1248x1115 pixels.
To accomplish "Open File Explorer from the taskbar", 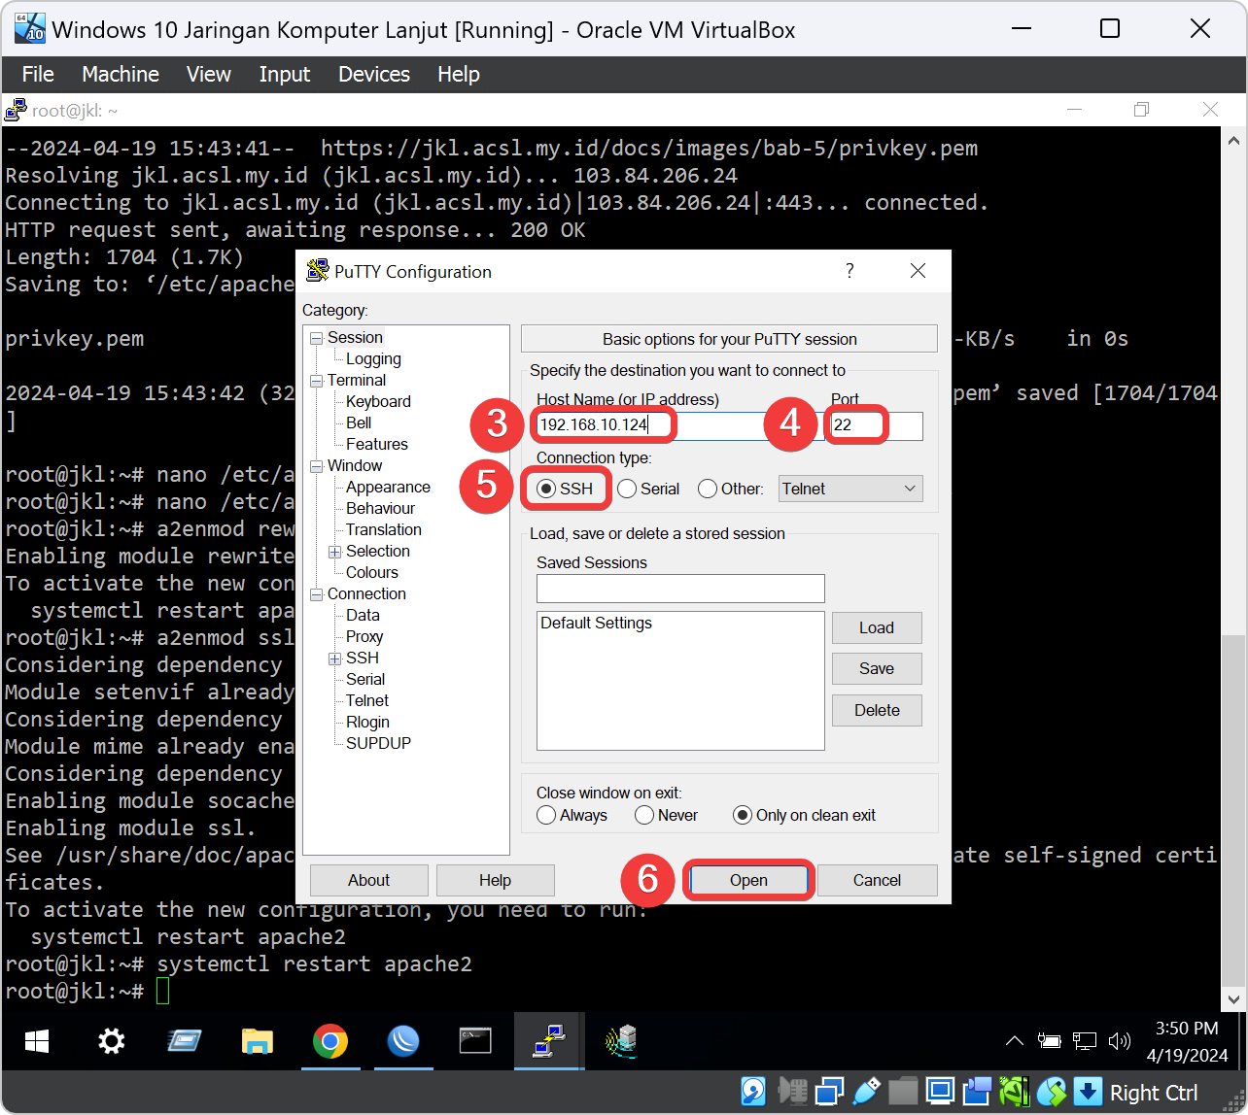I will (x=257, y=1042).
